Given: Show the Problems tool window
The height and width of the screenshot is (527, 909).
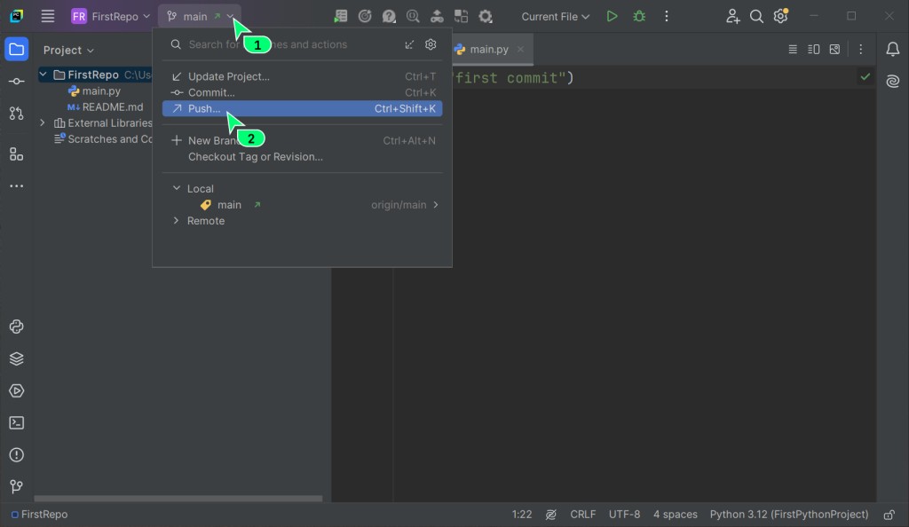Looking at the screenshot, I should pyautogui.click(x=16, y=455).
